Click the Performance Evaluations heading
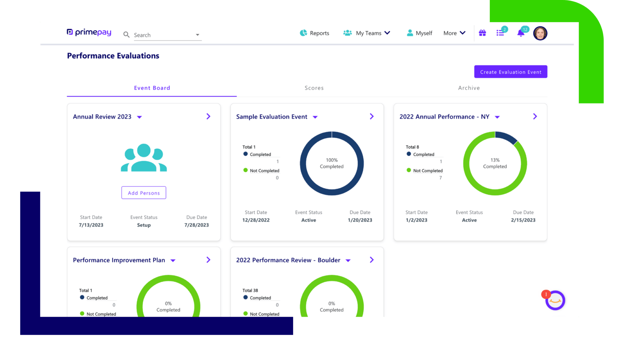The height and width of the screenshot is (339, 619). 113,56
